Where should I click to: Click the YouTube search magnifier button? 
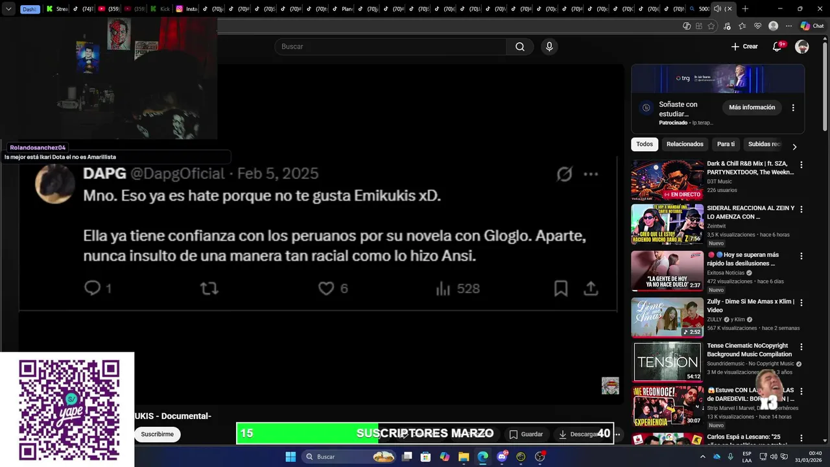pos(520,47)
